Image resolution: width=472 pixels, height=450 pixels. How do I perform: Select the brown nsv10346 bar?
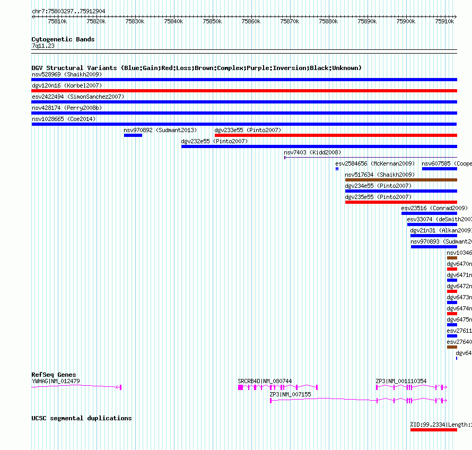(x=452, y=258)
